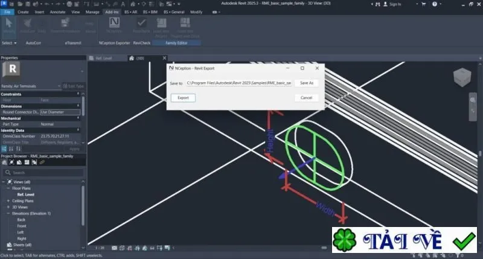The image size is (483, 259).
Task: Click the Save As button
Action: (307, 83)
